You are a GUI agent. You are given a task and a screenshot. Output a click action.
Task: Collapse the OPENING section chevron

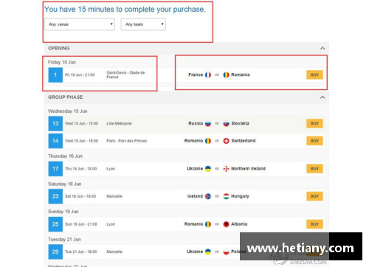(x=323, y=48)
